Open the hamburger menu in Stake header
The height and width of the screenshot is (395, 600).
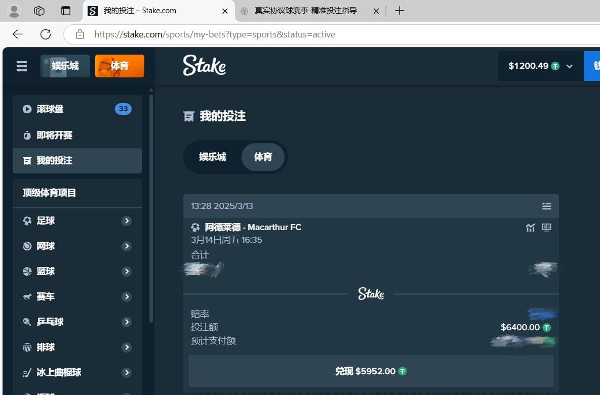point(22,66)
